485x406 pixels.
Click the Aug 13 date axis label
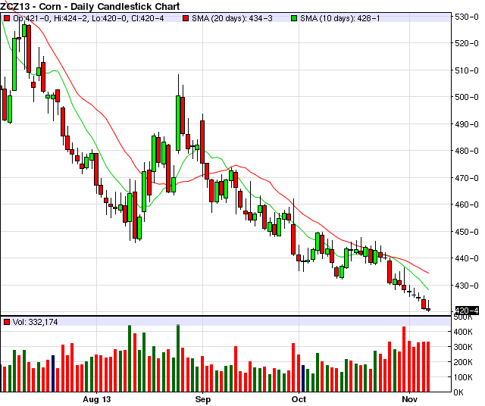pos(96,399)
